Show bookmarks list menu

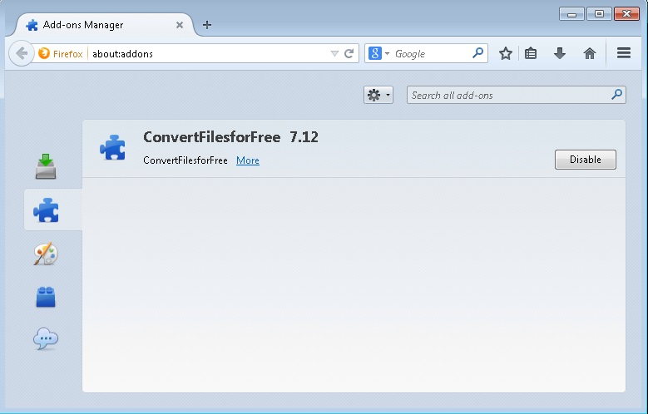coord(531,53)
